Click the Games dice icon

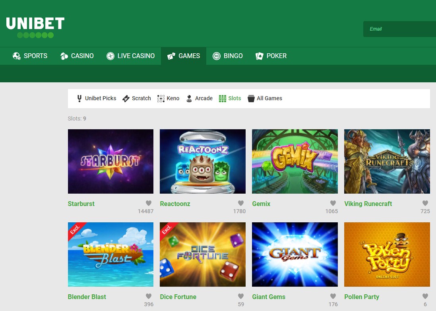point(171,56)
